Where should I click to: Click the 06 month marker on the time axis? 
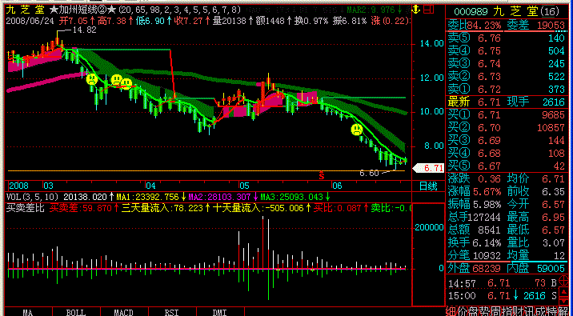pyautogui.click(x=337, y=186)
